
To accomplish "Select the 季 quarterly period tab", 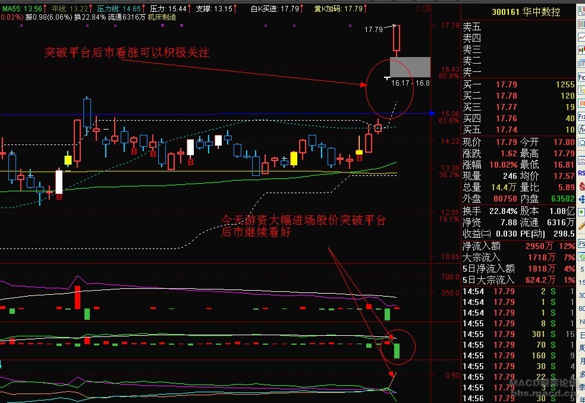I will [x=581, y=388].
